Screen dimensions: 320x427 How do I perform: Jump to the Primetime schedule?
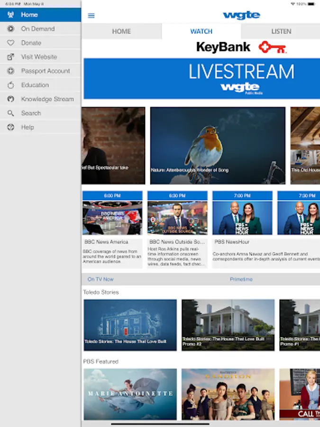click(x=241, y=279)
